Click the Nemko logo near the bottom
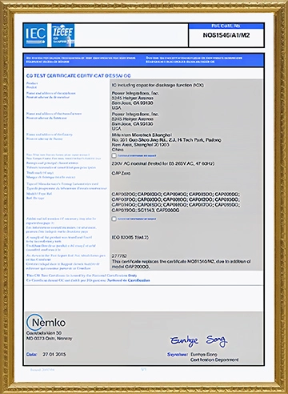 click(x=46, y=322)
